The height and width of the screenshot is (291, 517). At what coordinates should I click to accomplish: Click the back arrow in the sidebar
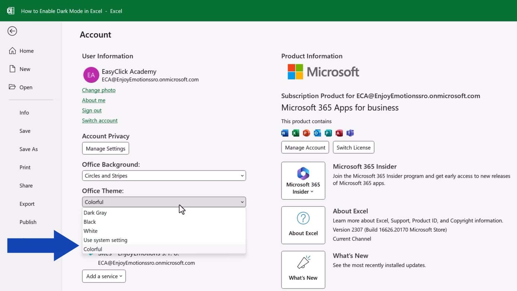12,31
